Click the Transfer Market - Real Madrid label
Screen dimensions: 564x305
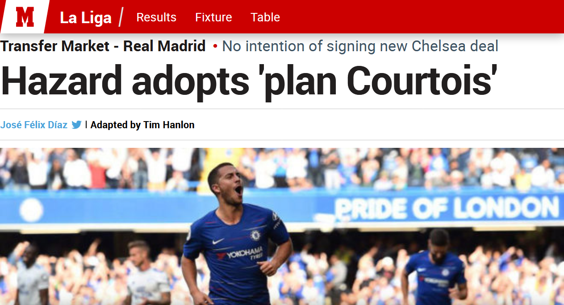click(103, 46)
